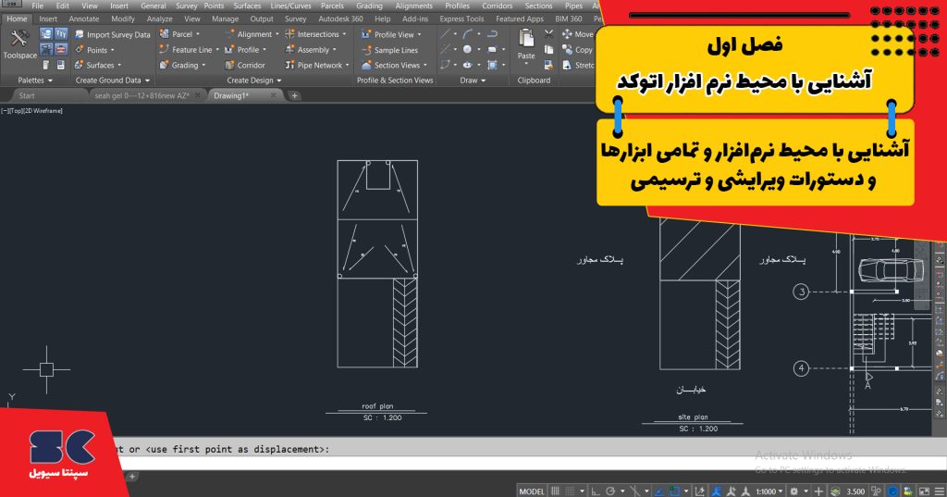
Task: Select the Circle tool in Draw panel
Action: point(467,50)
